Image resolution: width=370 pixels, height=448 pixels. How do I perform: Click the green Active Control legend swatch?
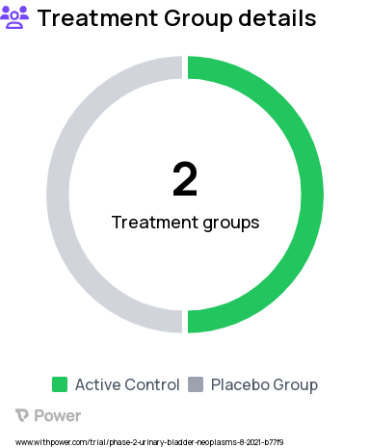point(60,384)
